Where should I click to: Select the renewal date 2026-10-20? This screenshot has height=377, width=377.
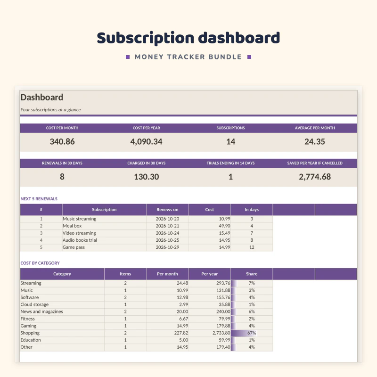coord(167,219)
